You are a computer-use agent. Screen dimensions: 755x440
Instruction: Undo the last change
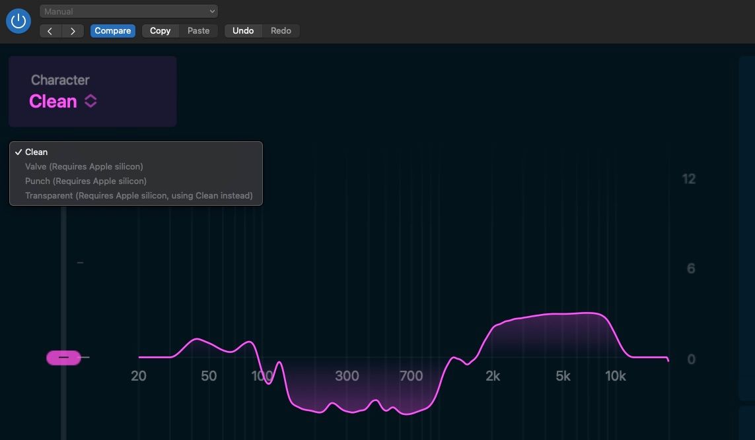[x=243, y=30]
